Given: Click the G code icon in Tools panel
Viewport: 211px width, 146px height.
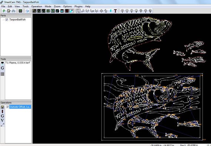Looking at the screenshot, I should coord(3,68).
